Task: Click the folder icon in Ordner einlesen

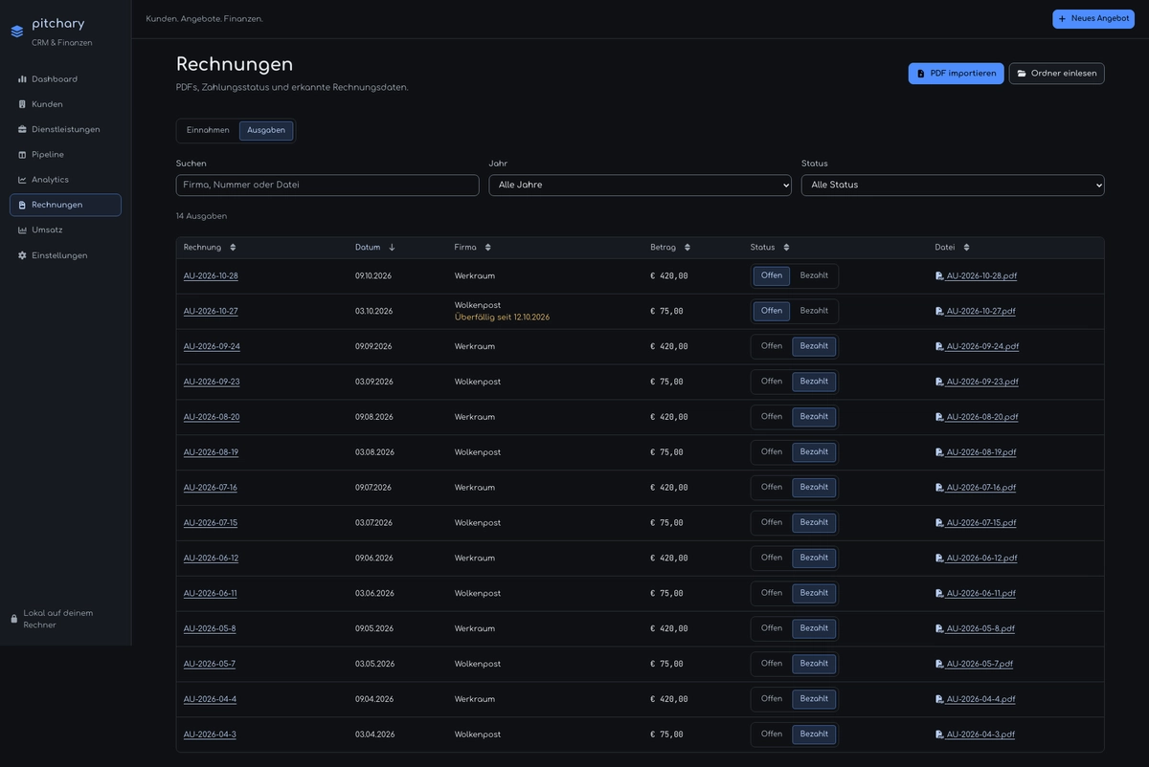Action: coord(1022,74)
